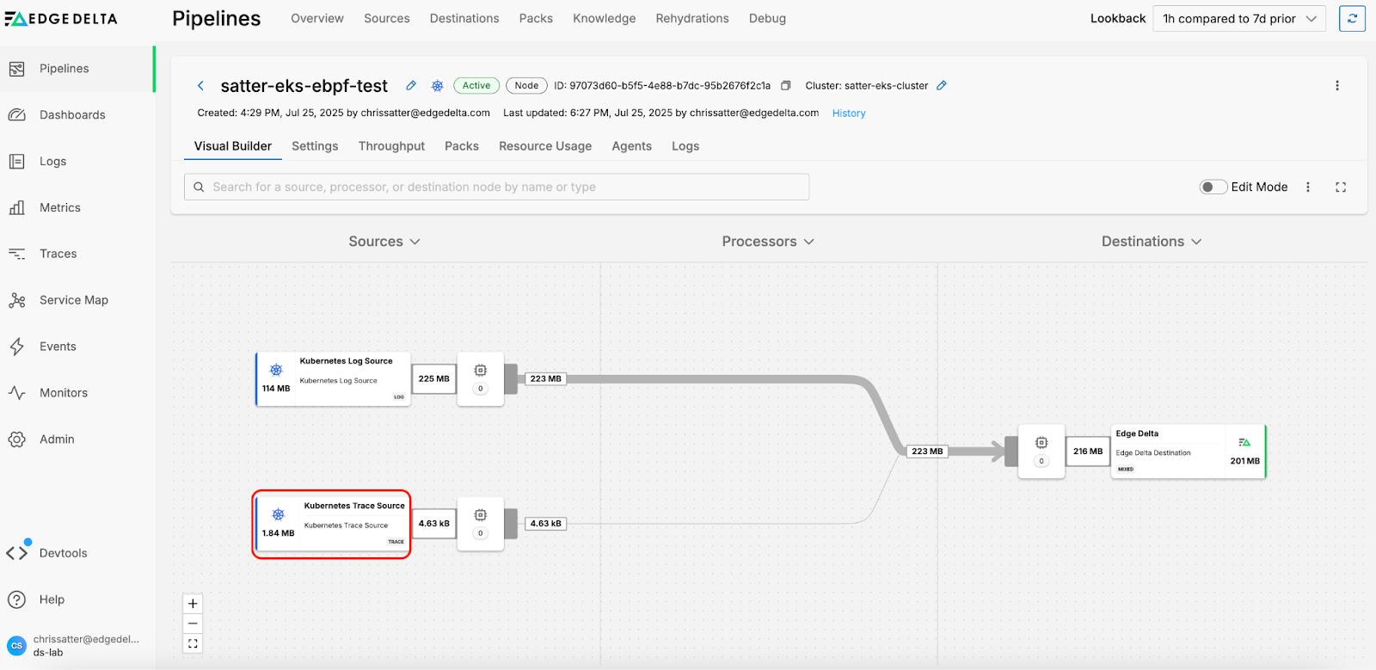
Task: Zoom in on canvas with plus button
Action: tap(193, 604)
